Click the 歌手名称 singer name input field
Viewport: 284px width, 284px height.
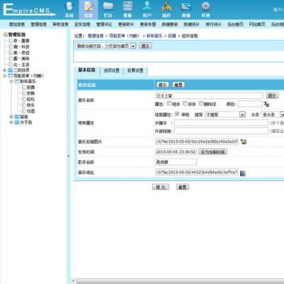[176, 162]
